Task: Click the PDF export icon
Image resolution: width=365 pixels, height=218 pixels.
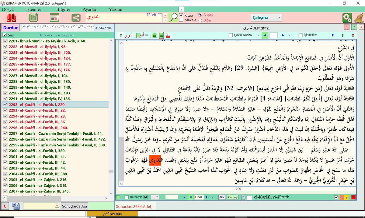Action: pyautogui.click(x=168, y=35)
